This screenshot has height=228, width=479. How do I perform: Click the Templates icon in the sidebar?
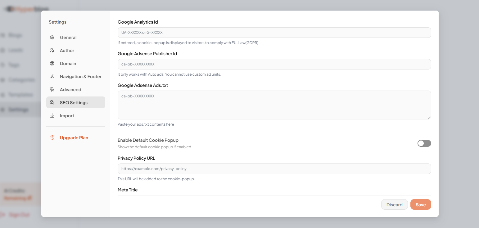click(3, 95)
